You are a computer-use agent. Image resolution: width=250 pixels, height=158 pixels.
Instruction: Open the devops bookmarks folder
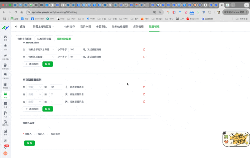tap(157, 19)
